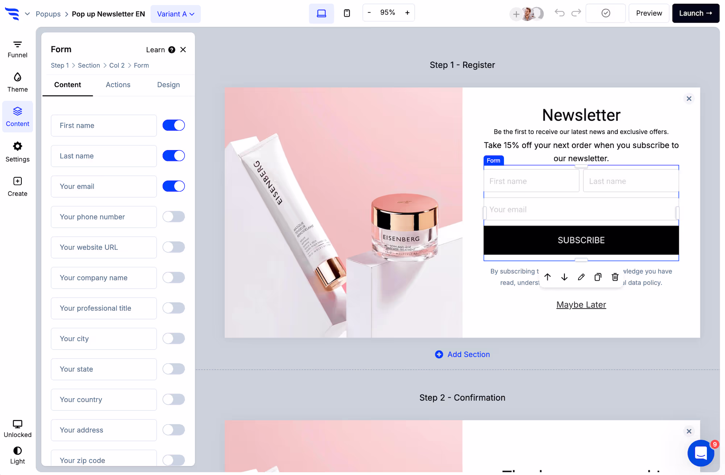Image resolution: width=725 pixels, height=475 pixels.
Task: Enable the Your company name toggle
Action: (174, 278)
